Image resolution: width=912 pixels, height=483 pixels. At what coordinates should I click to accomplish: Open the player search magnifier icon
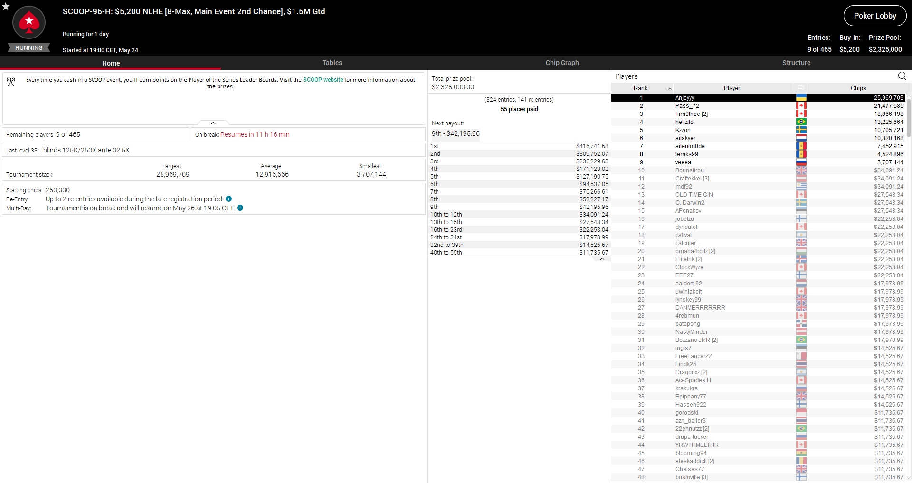click(902, 76)
